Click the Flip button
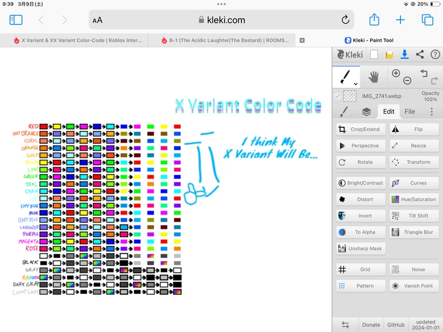This screenshot has width=443, height=332. [414, 130]
